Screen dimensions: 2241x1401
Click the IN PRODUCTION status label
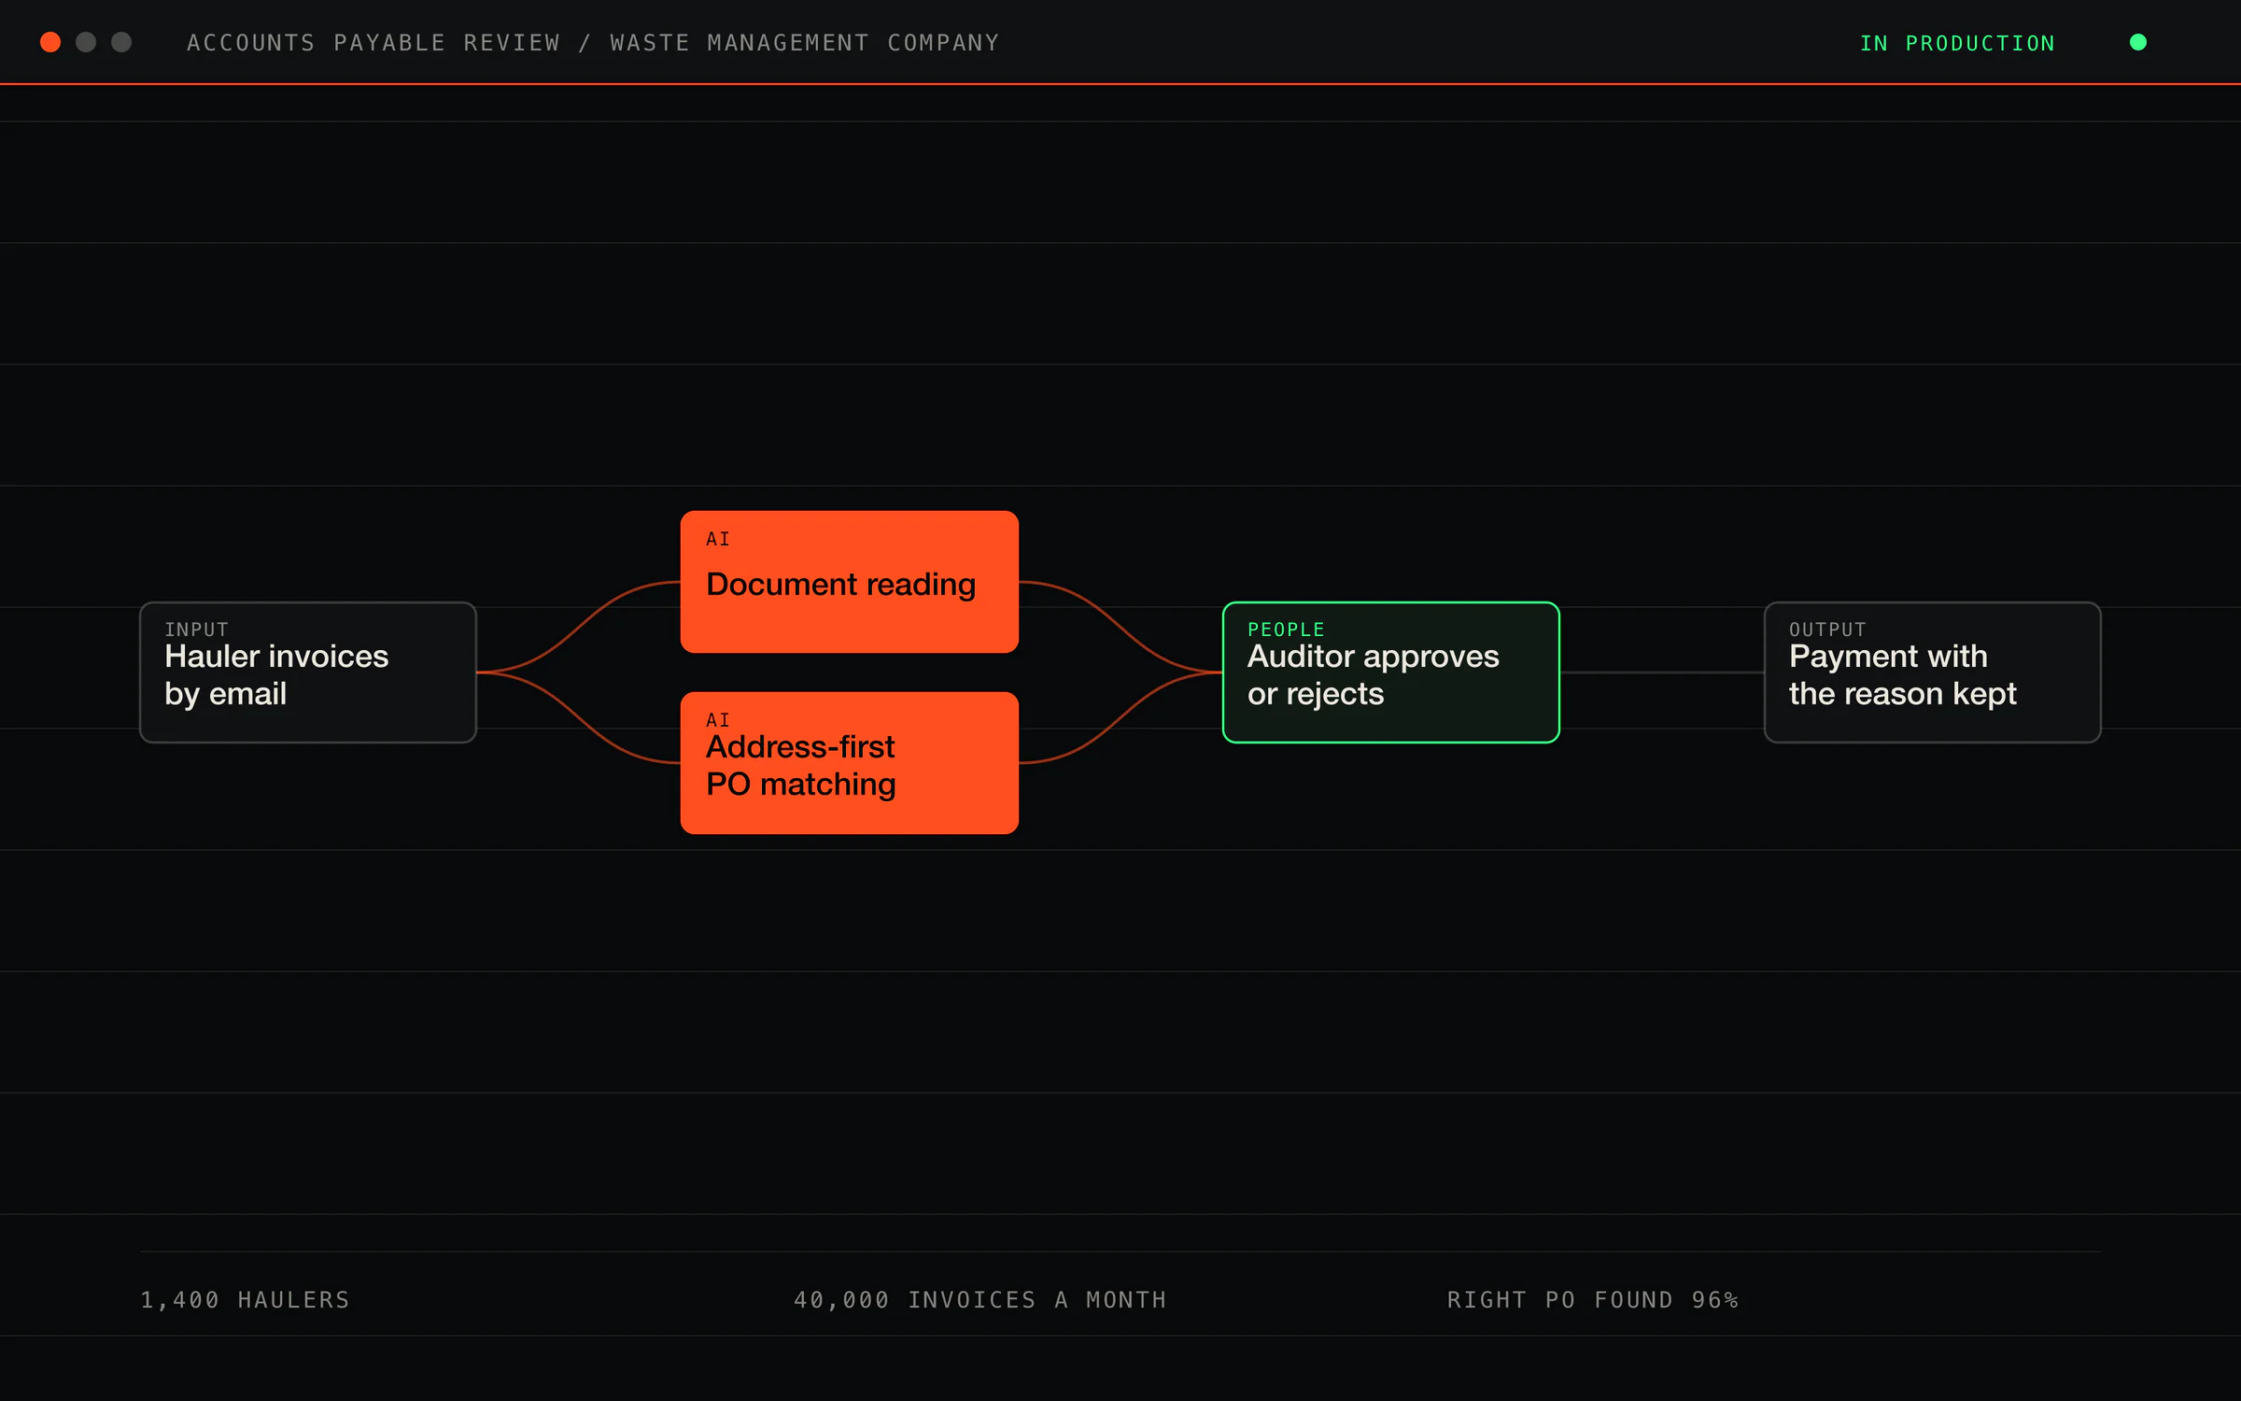[x=1957, y=43]
